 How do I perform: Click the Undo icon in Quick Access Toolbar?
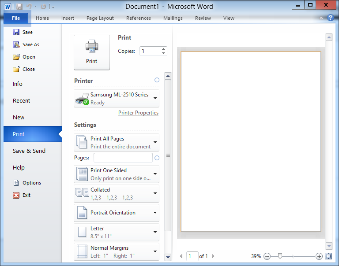tap(29, 7)
